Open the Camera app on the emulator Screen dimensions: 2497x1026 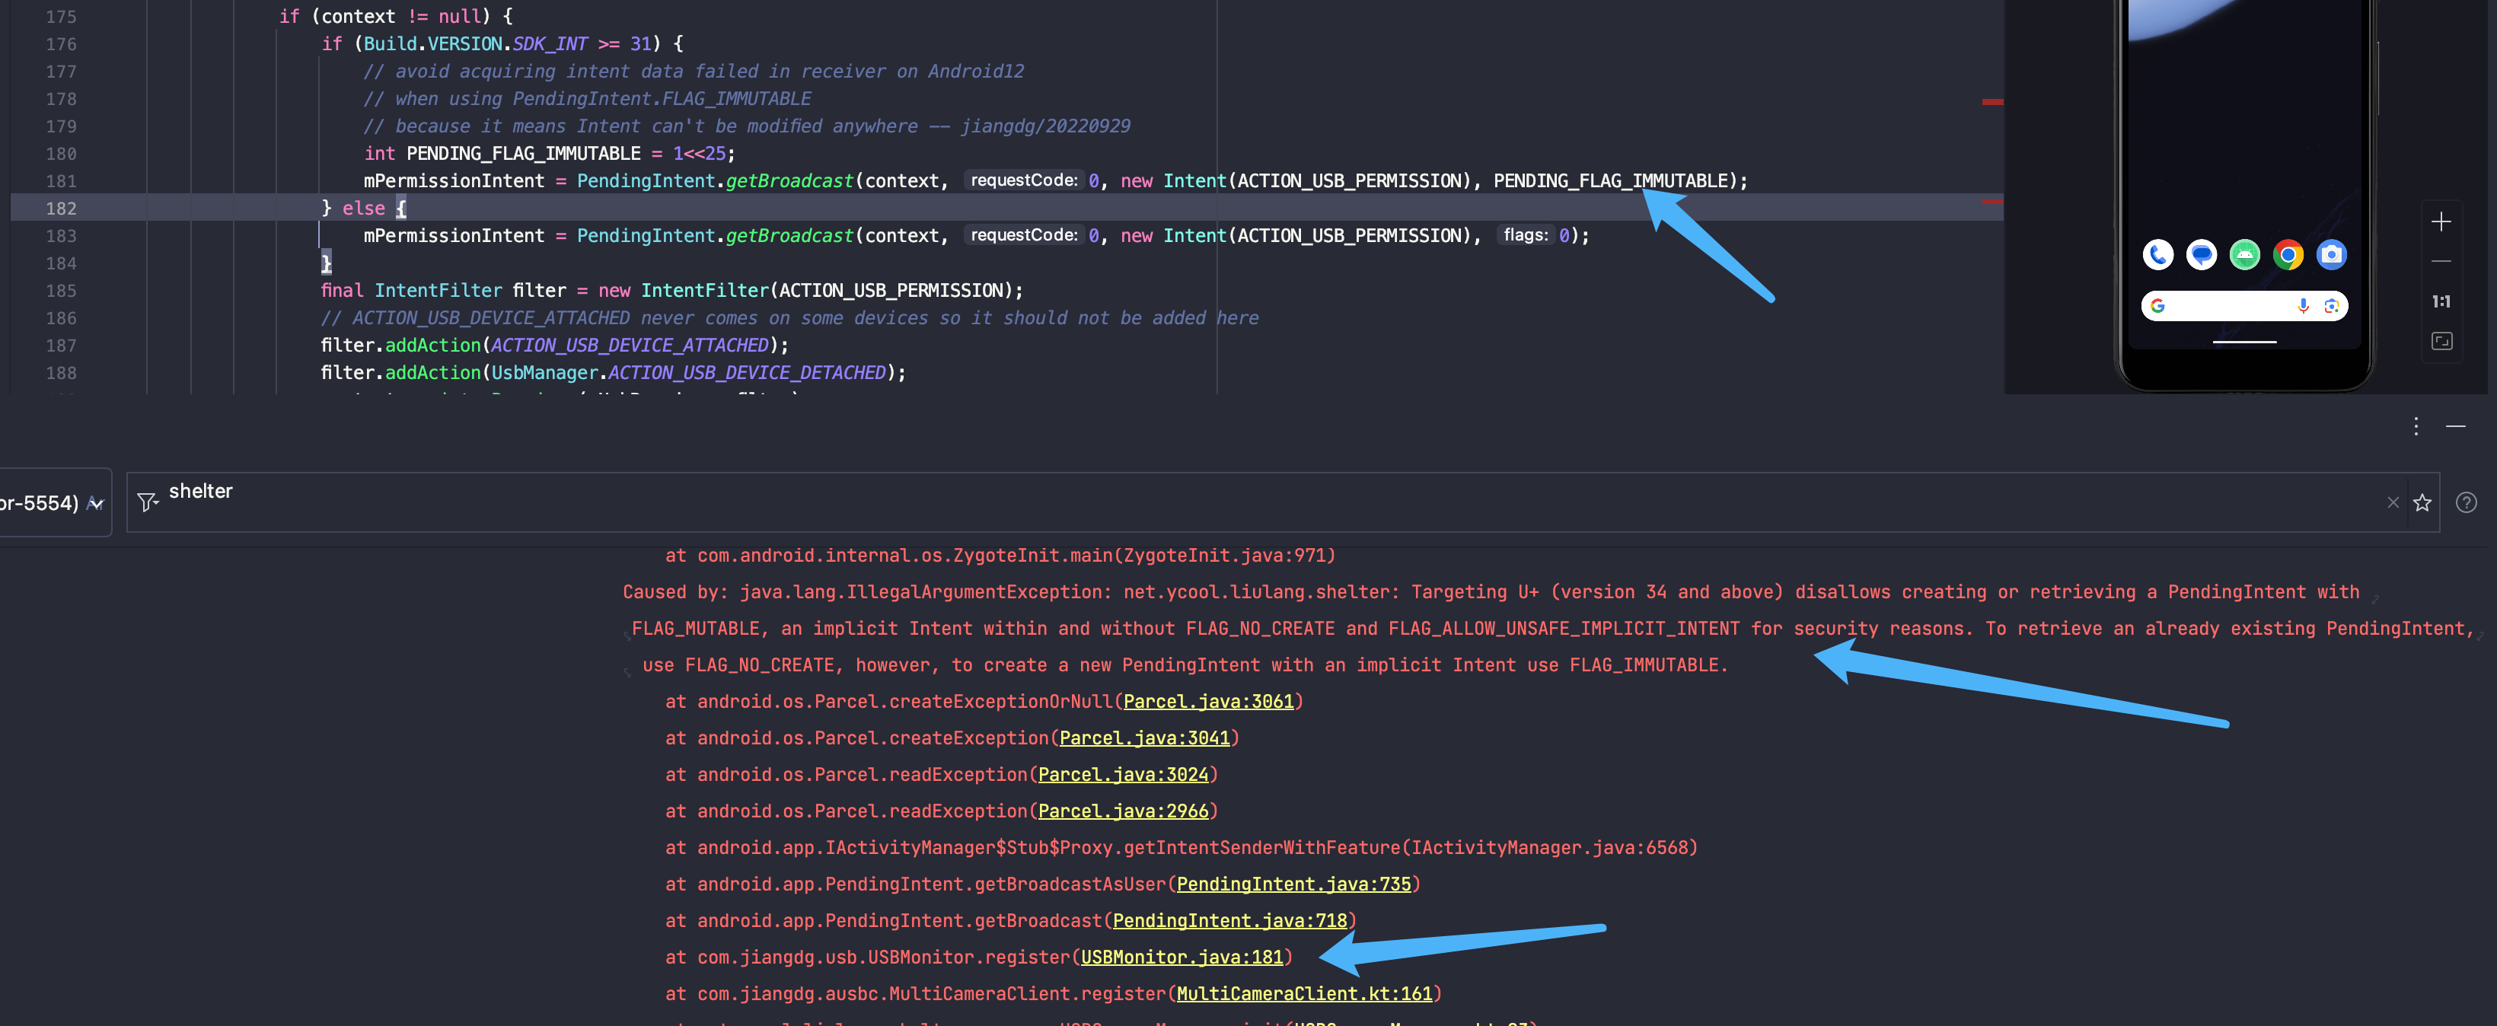(2333, 255)
